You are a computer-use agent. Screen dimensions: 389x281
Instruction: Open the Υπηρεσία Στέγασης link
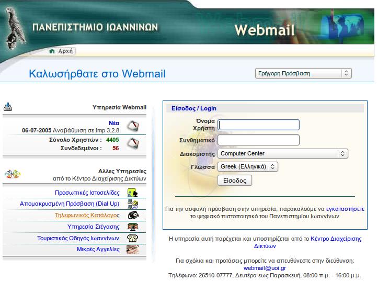93,227
